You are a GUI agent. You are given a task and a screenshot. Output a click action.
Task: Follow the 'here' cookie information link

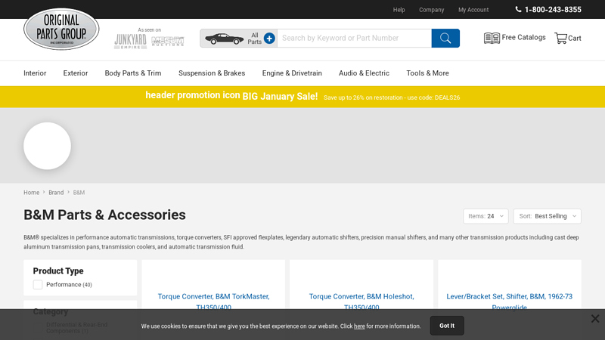[359, 326]
